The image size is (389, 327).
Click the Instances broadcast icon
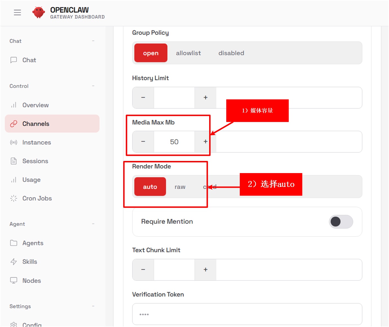(x=14, y=142)
